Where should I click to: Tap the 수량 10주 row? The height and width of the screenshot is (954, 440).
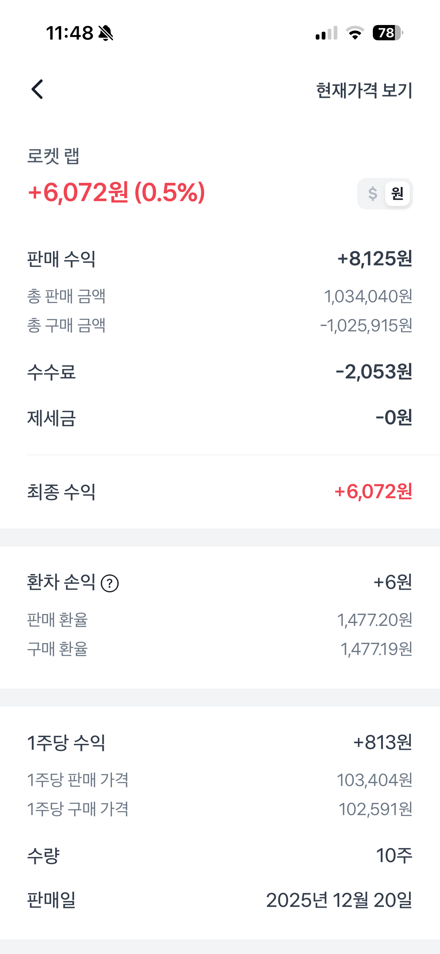(219, 855)
